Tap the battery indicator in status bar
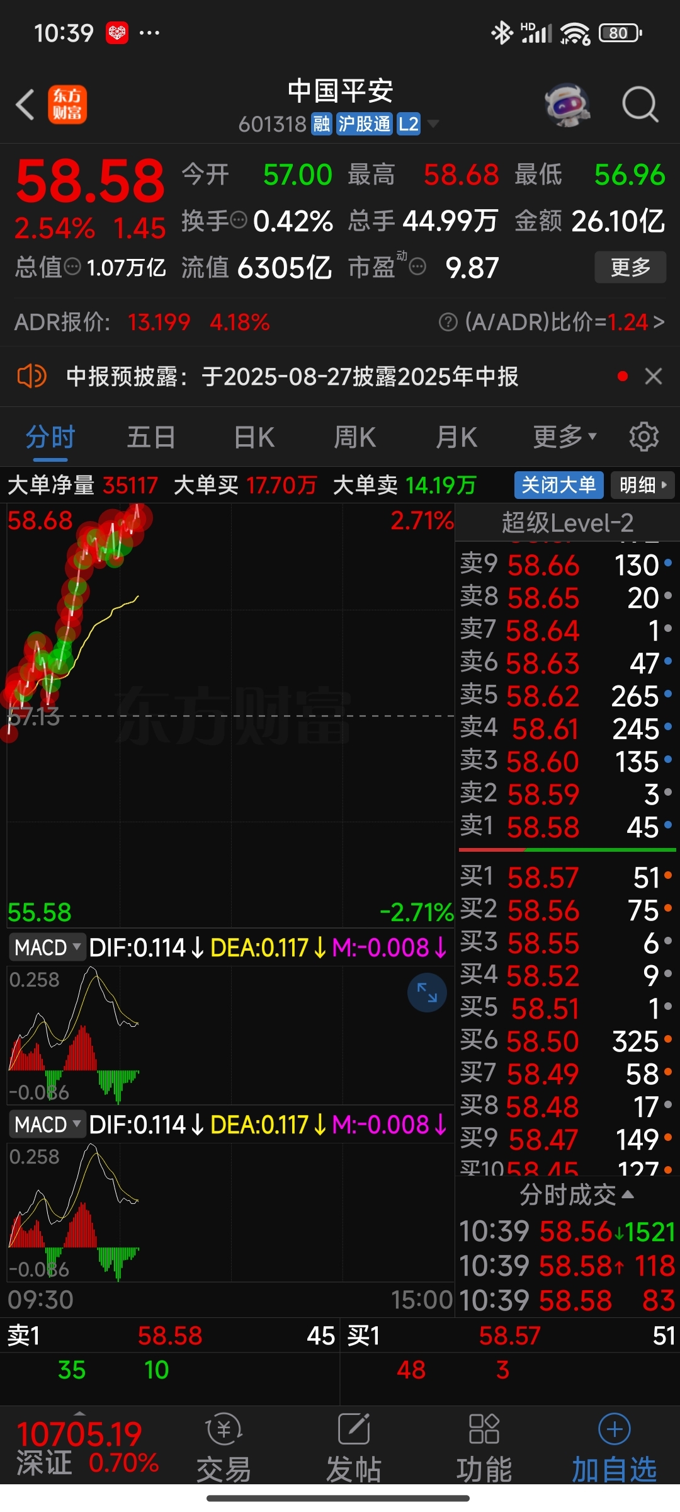This screenshot has width=680, height=1512. pos(620,33)
